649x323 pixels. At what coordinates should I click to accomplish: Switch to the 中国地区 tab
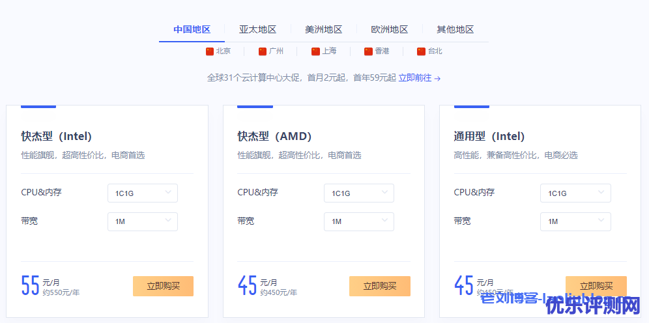coord(192,29)
